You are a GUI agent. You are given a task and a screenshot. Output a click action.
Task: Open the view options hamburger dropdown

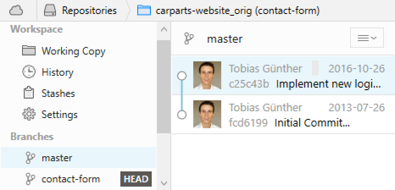367,39
